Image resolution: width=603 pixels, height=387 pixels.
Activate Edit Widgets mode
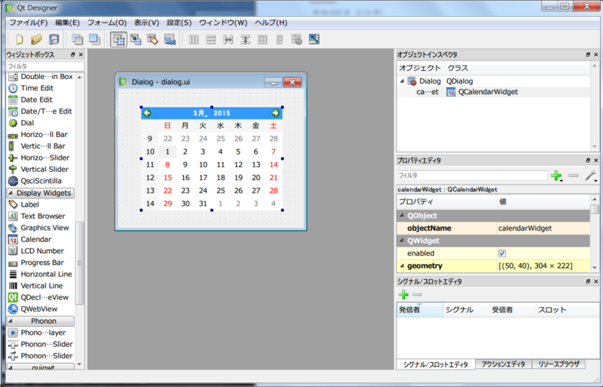(x=119, y=39)
